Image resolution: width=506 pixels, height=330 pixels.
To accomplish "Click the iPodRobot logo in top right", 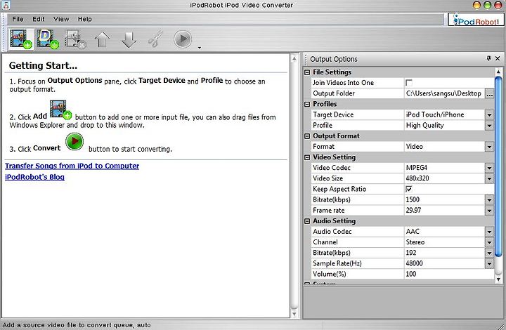I will click(x=476, y=20).
